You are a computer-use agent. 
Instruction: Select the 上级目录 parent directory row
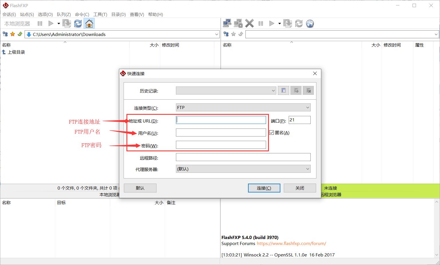click(x=13, y=52)
